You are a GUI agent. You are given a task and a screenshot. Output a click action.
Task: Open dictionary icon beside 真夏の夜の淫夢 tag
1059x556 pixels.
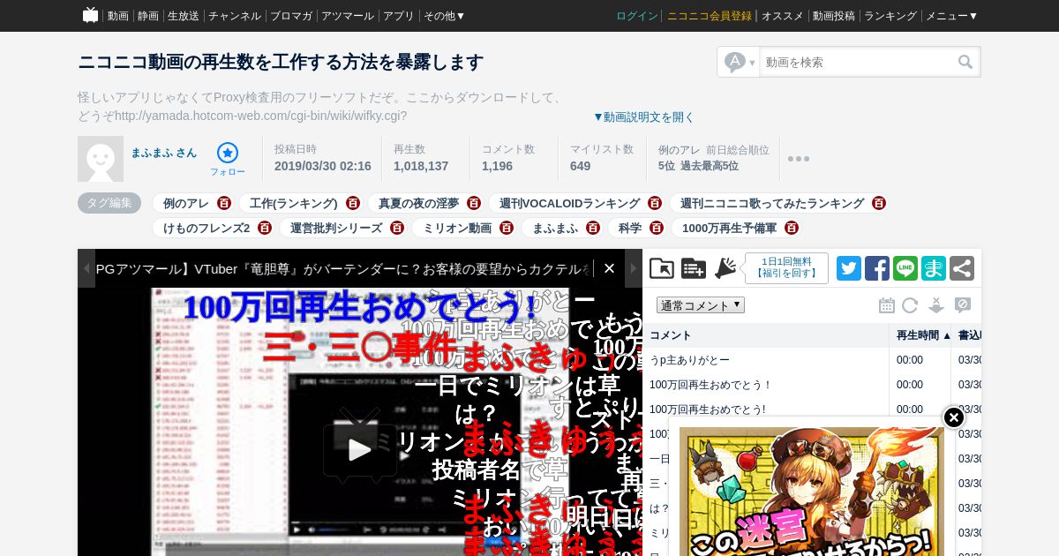[x=474, y=203]
